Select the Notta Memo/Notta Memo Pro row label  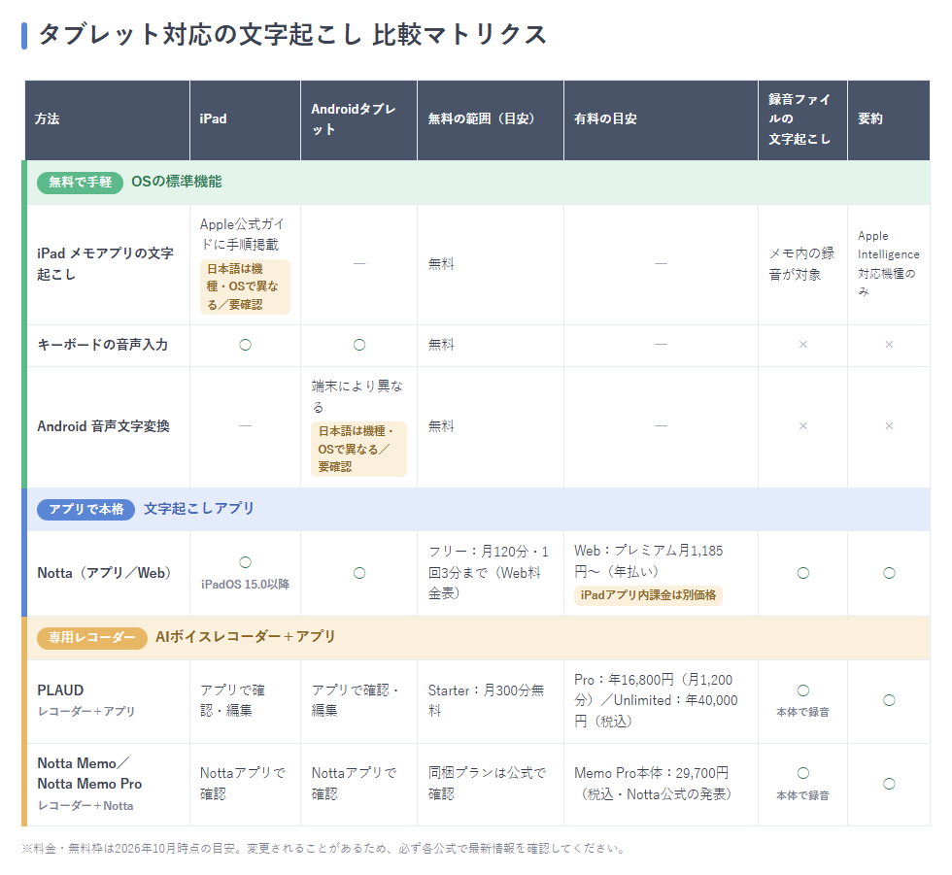tap(89, 774)
